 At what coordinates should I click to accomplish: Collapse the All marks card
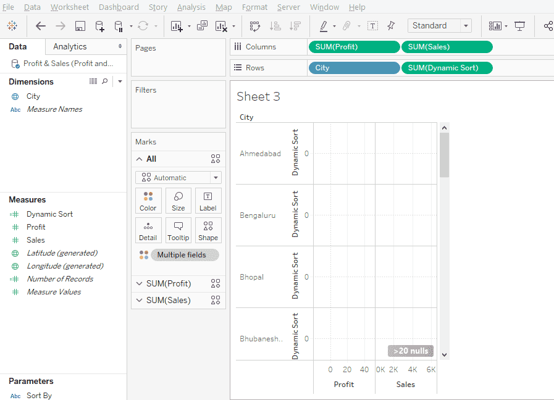tap(140, 159)
